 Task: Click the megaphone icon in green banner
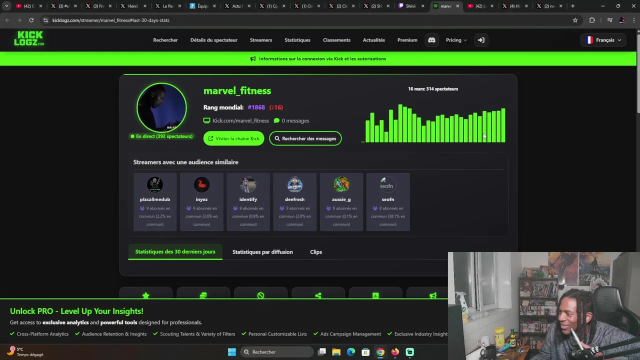tap(253, 58)
